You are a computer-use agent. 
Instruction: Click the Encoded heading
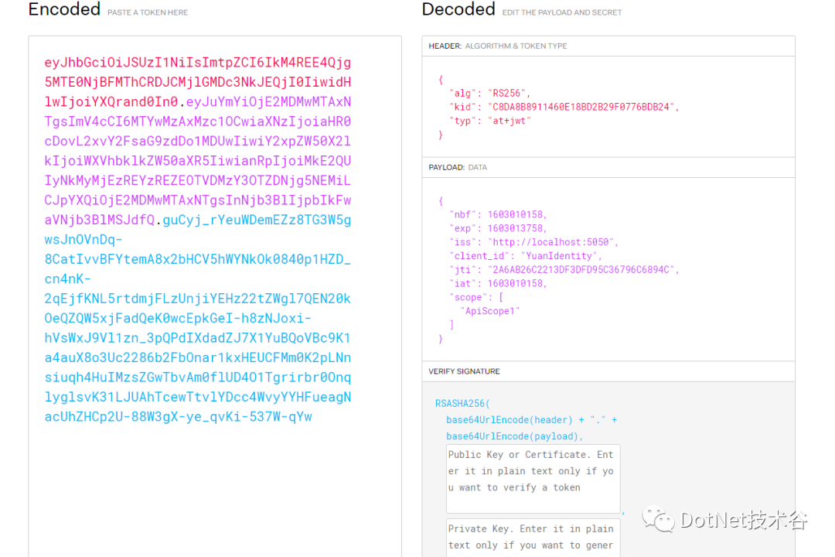point(64,9)
